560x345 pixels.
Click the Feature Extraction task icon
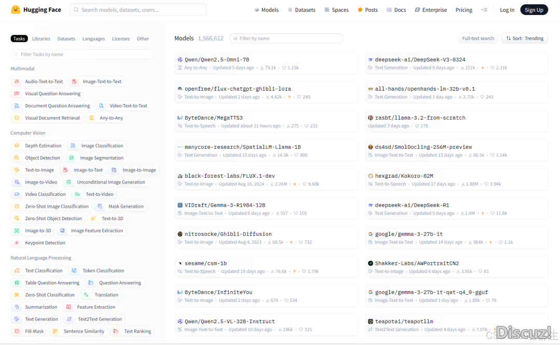tap(68, 307)
